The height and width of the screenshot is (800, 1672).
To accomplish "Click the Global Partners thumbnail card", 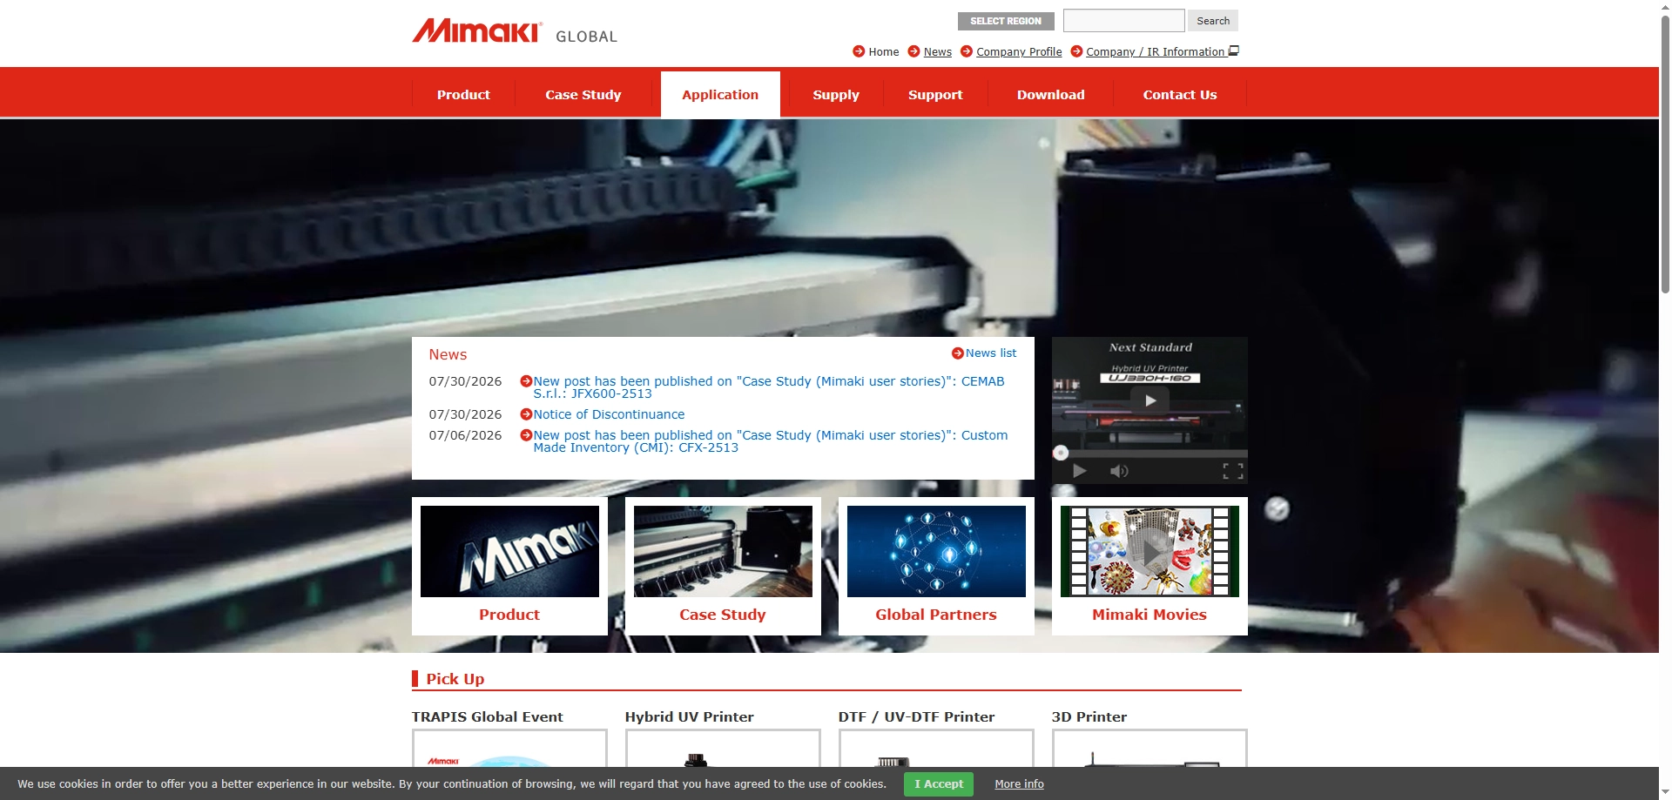I will [x=936, y=566].
